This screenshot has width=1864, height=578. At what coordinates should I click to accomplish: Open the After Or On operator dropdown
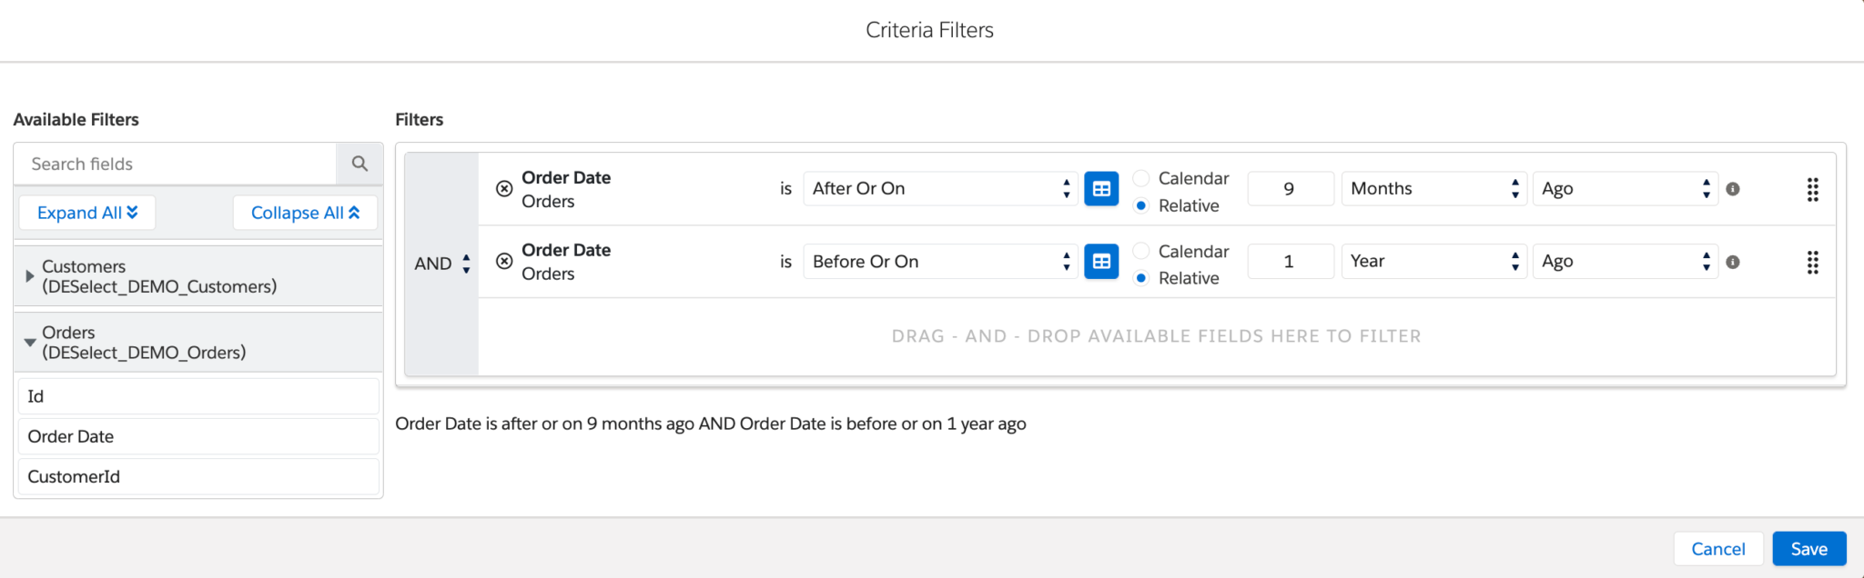940,189
